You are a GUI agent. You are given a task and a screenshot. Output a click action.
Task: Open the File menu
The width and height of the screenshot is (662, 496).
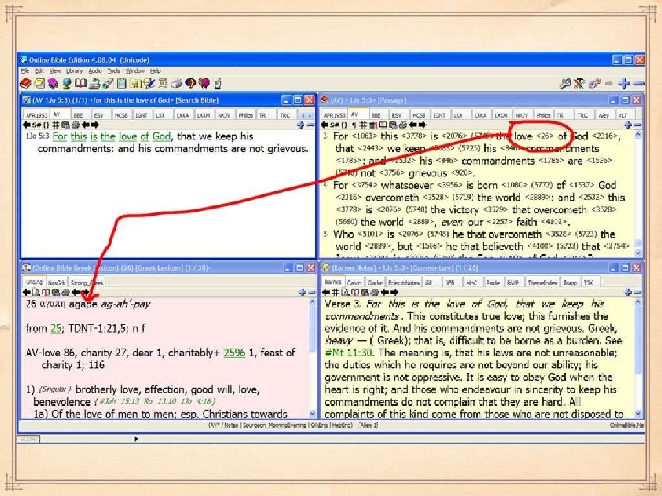coord(25,71)
